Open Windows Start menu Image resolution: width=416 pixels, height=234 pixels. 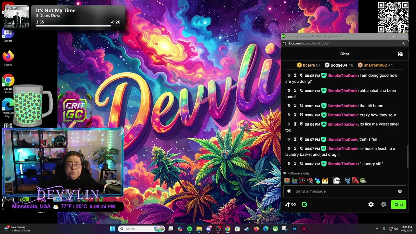click(x=112, y=229)
